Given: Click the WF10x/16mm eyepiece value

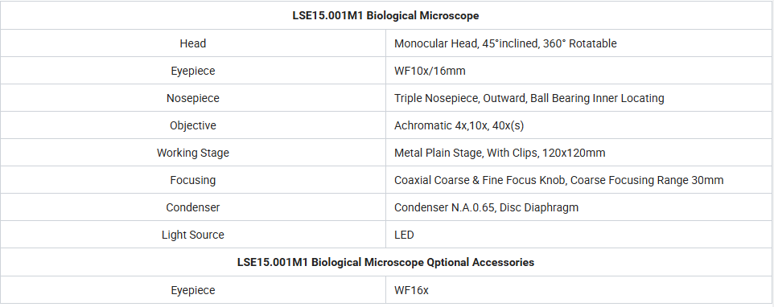Looking at the screenshot, I should (430, 71).
